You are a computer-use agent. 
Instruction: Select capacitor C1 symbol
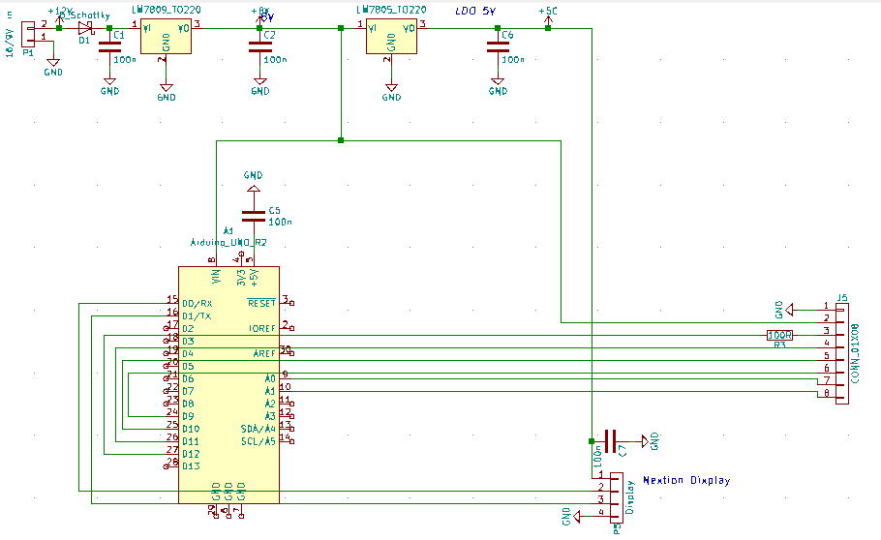[109, 47]
